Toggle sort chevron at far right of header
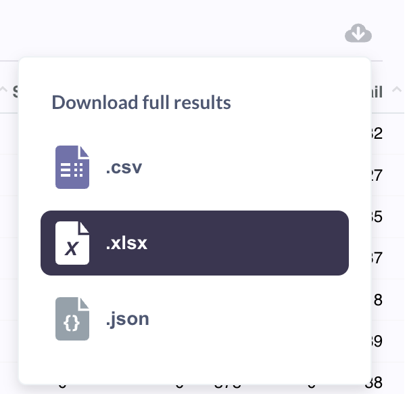This screenshot has width=407, height=394. (397, 89)
